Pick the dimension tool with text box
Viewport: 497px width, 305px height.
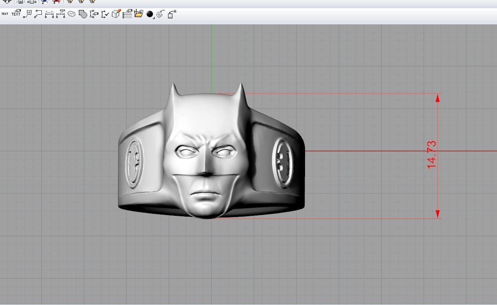61,14
